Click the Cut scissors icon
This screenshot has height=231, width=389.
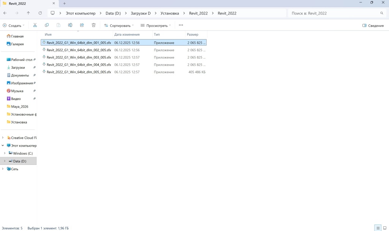(x=35, y=25)
